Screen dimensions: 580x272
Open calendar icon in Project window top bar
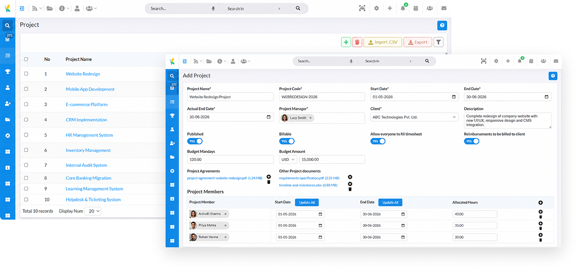(416, 8)
